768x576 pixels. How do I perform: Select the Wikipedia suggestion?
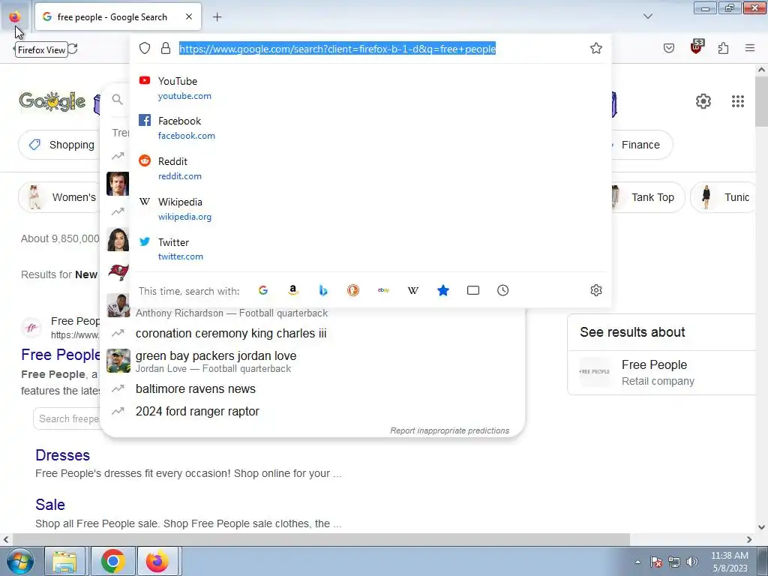click(370, 208)
